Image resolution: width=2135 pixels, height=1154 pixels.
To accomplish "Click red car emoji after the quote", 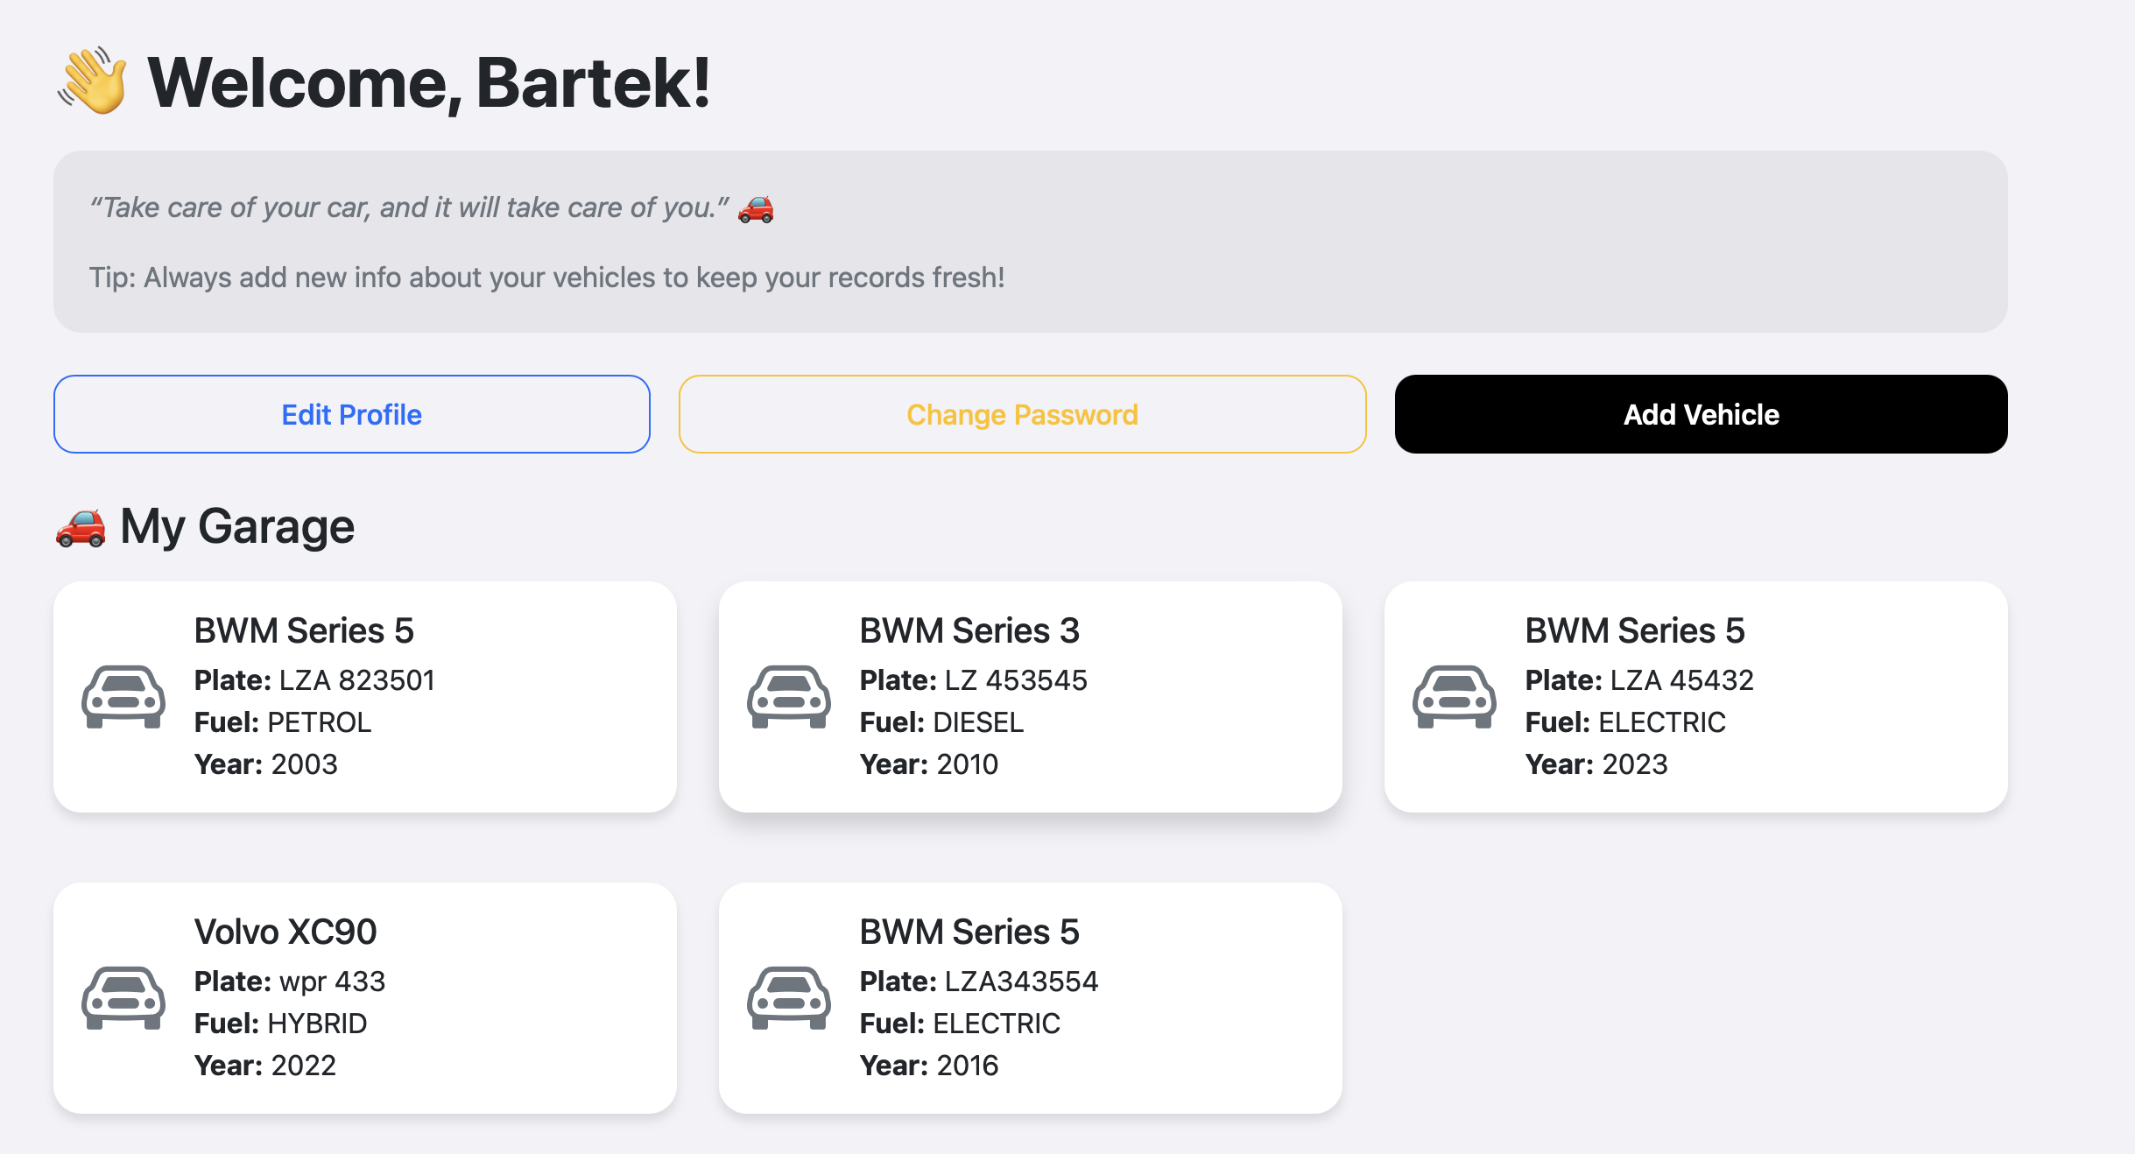I will [756, 208].
